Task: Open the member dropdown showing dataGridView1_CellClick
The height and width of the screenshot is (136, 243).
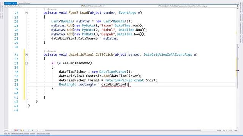Action: click(197, 6)
